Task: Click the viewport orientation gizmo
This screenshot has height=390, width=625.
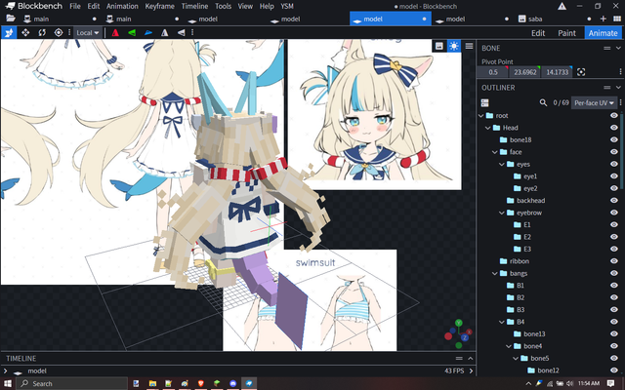Action: click(x=458, y=333)
